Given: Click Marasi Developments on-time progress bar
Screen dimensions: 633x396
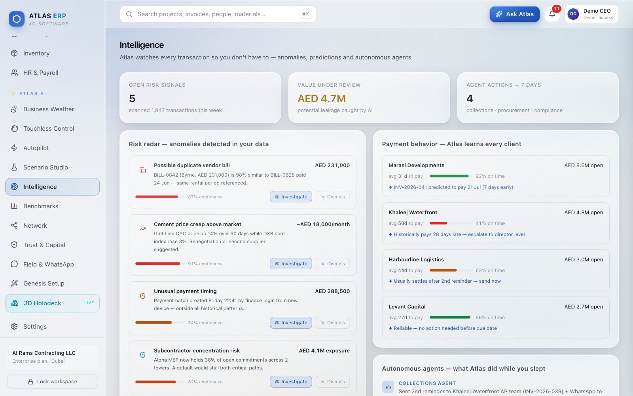Looking at the screenshot, I should (x=451, y=176).
